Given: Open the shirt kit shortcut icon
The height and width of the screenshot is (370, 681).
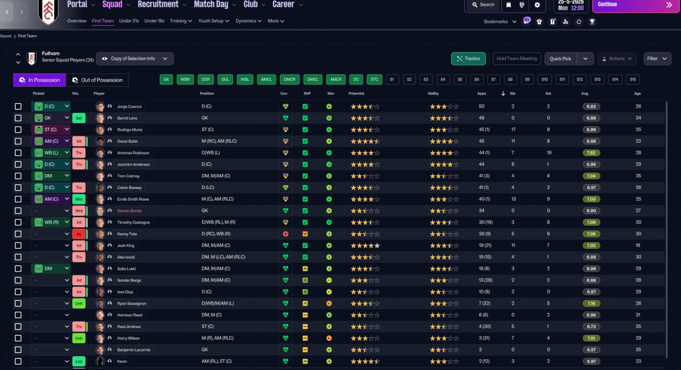Looking at the screenshot, I should tap(539, 22).
